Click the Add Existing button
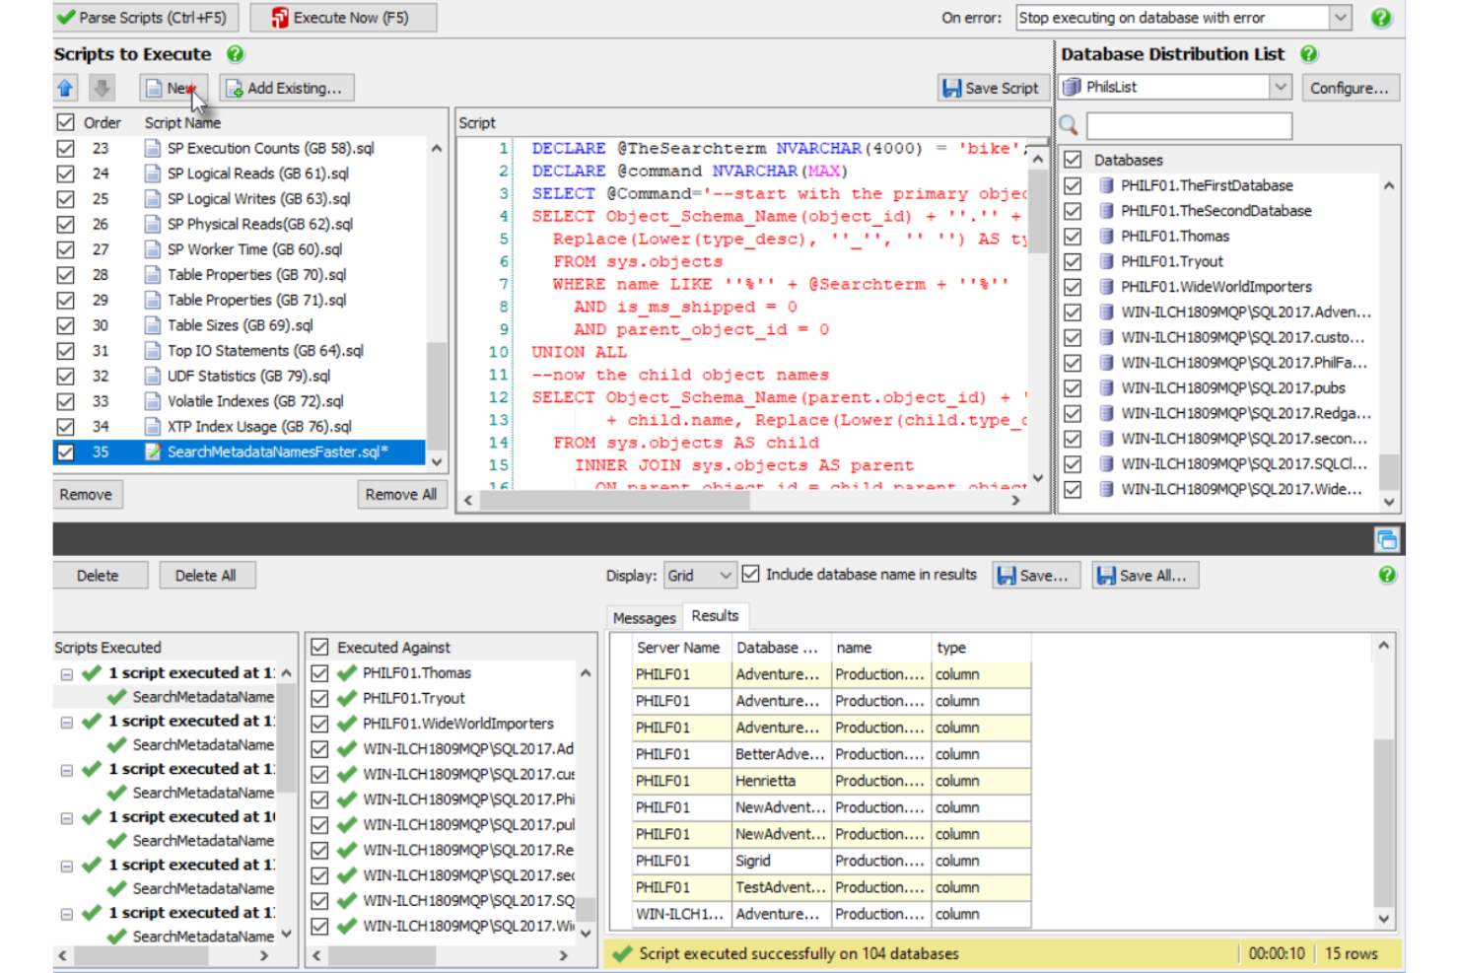The height and width of the screenshot is (973, 1459). tap(287, 88)
